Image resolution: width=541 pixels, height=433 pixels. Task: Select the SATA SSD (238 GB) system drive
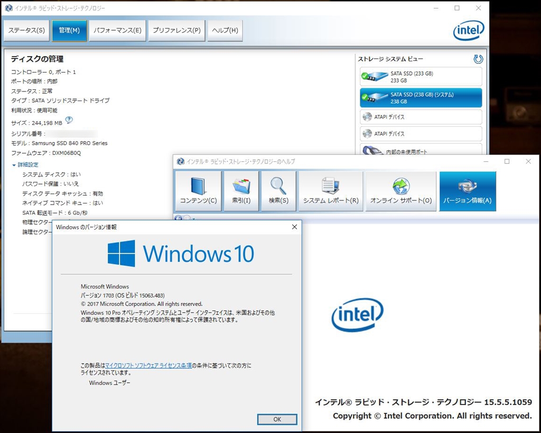click(421, 98)
